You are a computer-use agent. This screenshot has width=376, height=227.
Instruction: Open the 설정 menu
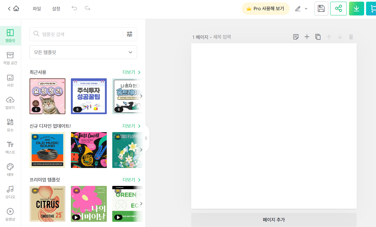pyautogui.click(x=56, y=9)
